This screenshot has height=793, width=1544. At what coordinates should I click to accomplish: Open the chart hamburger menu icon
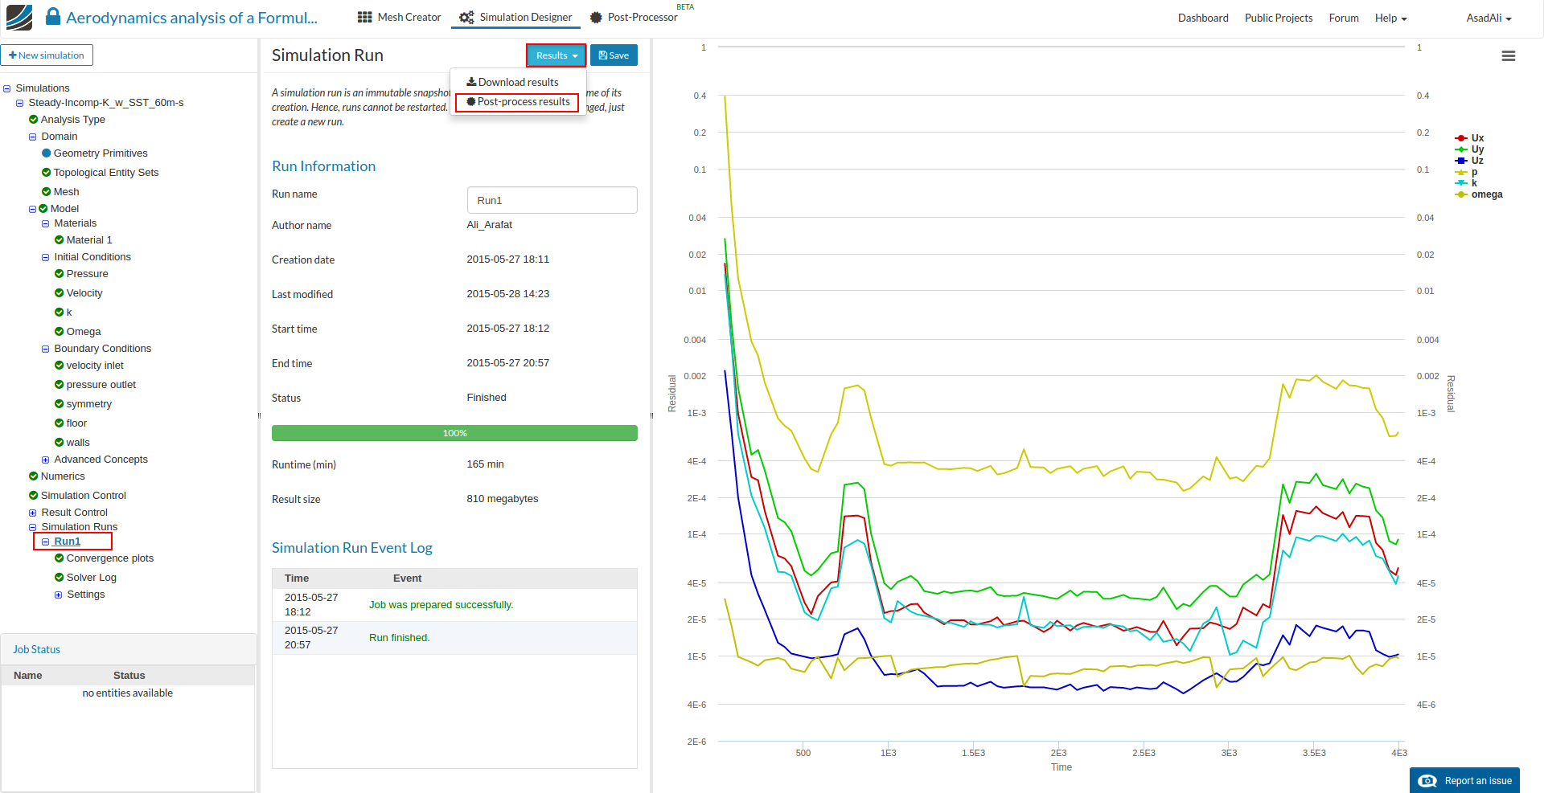click(x=1508, y=56)
